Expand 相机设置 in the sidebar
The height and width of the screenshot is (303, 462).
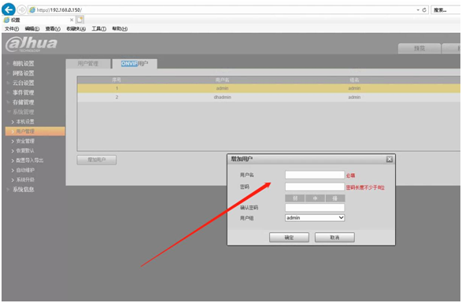[x=23, y=64]
